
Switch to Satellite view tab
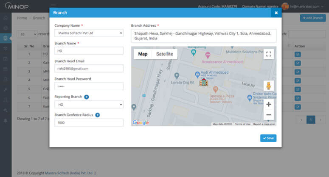coord(164,54)
